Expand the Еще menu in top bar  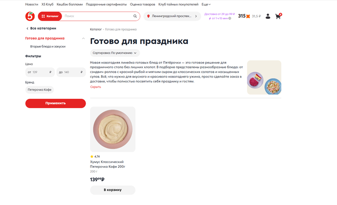[x=206, y=4]
